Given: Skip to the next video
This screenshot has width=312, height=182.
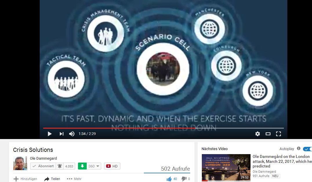Looking at the screenshot, I should [x=61, y=134].
